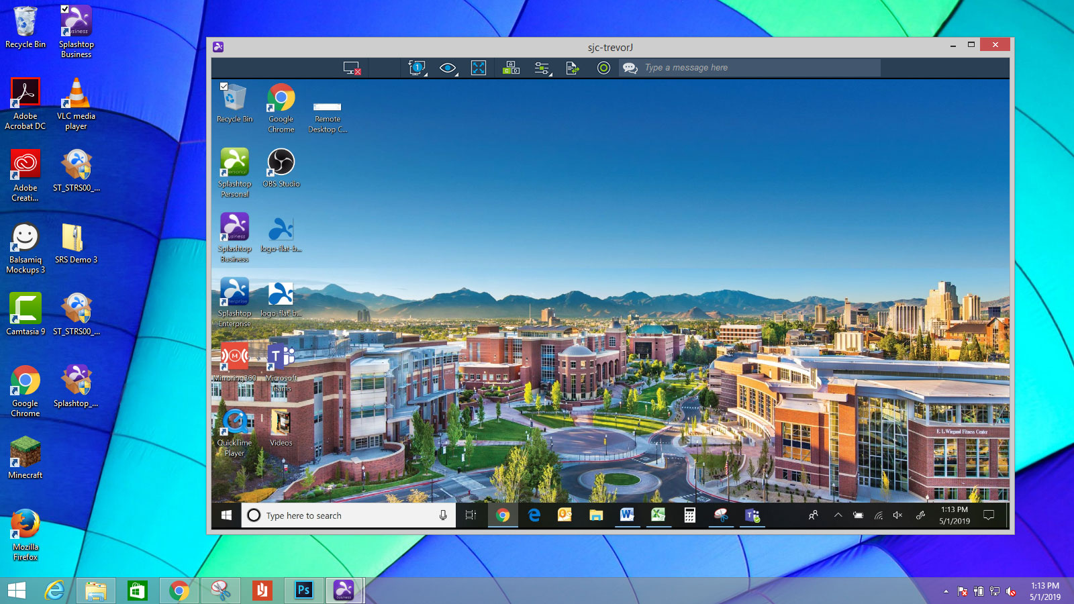1074x604 pixels.
Task: Toggle the session recording button
Action: [603, 68]
